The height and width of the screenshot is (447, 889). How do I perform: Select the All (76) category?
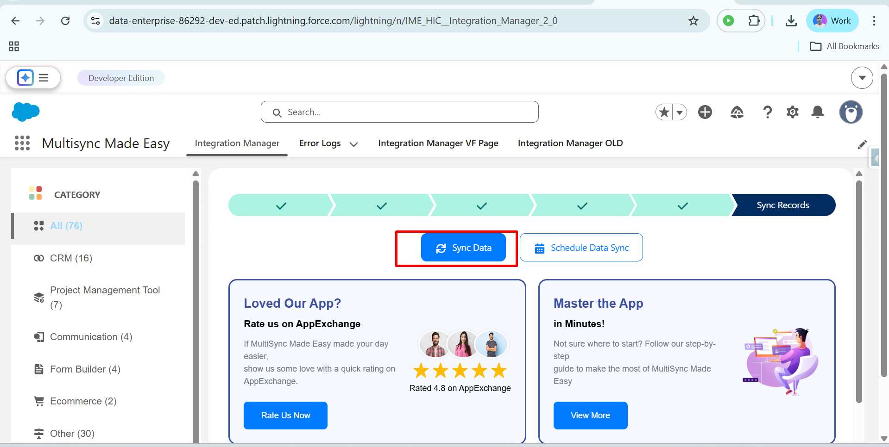point(98,228)
